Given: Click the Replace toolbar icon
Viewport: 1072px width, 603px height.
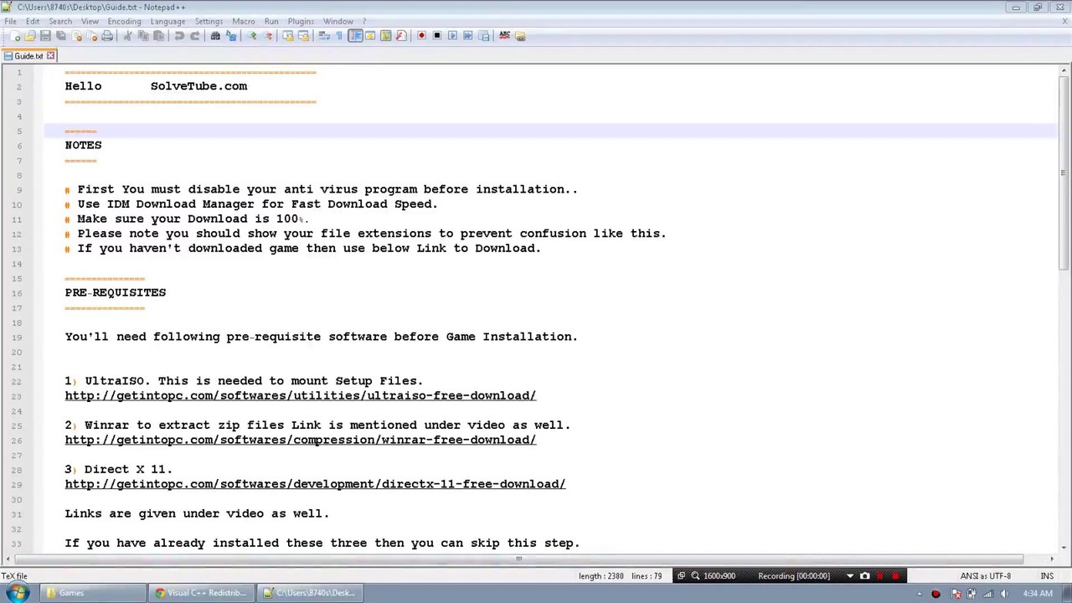Looking at the screenshot, I should pyautogui.click(x=231, y=36).
